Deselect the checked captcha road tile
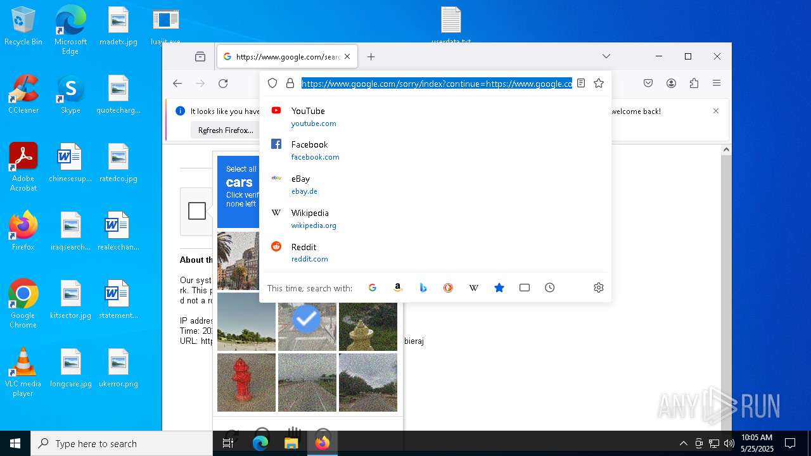The height and width of the screenshot is (456, 811). tap(307, 322)
